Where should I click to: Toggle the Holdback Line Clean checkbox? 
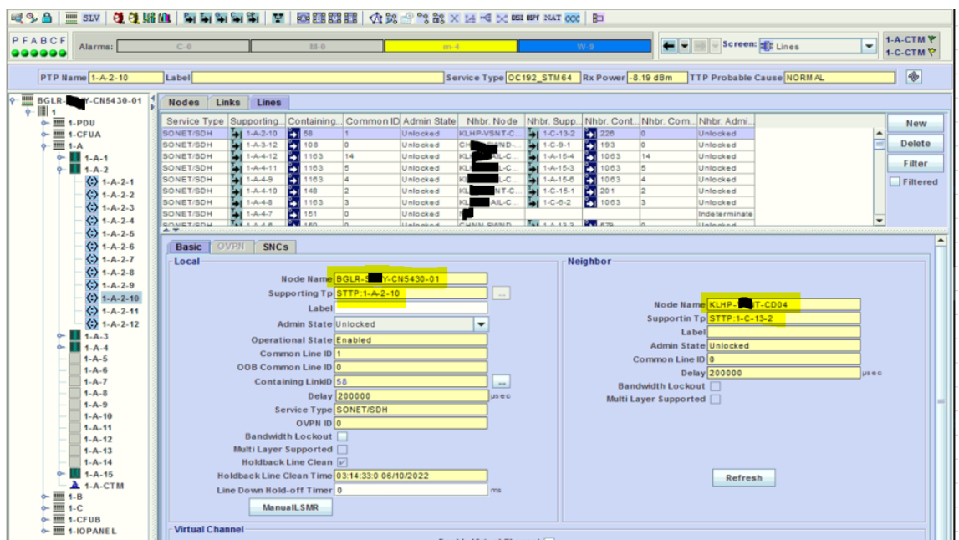(x=343, y=461)
